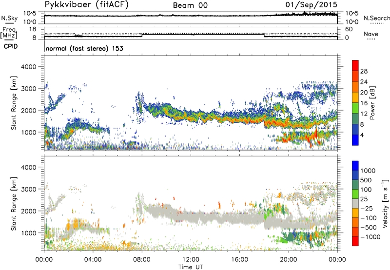Image resolution: width=390 pixels, height=270 pixels.
Task: Click the 12:00 time tick label
Action: pyautogui.click(x=191, y=260)
